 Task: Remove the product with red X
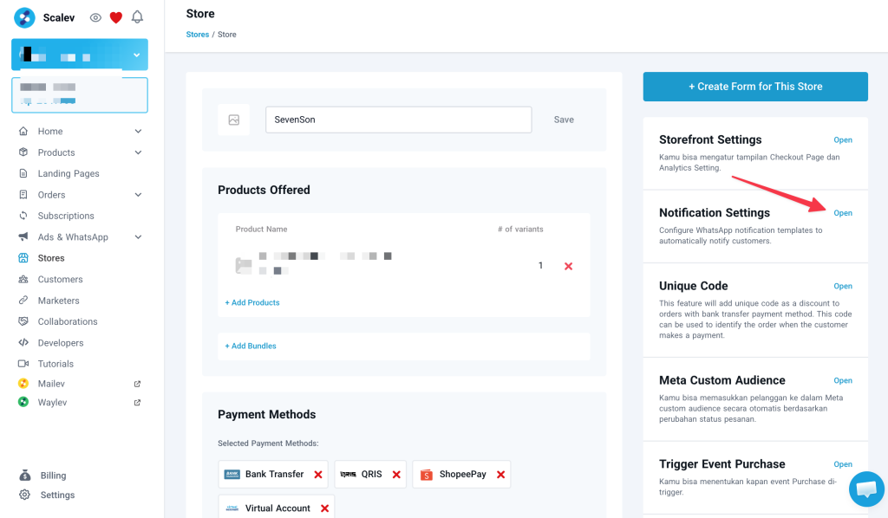coord(568,266)
